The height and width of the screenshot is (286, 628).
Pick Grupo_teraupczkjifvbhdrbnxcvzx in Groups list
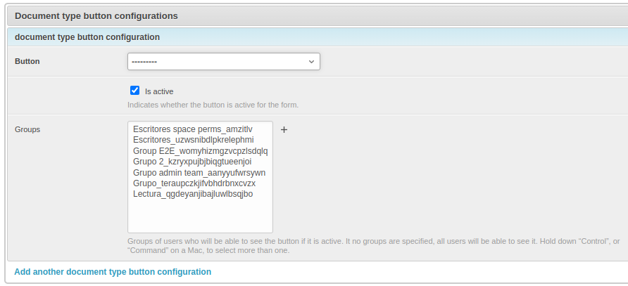click(194, 183)
